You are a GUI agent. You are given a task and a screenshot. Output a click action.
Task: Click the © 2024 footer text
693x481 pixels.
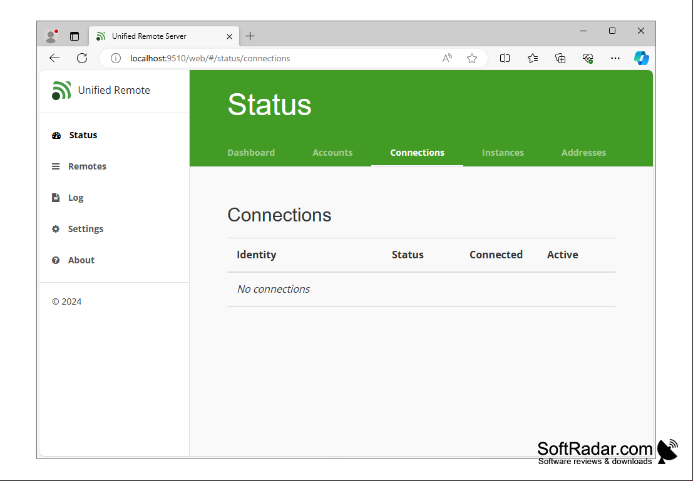(67, 301)
